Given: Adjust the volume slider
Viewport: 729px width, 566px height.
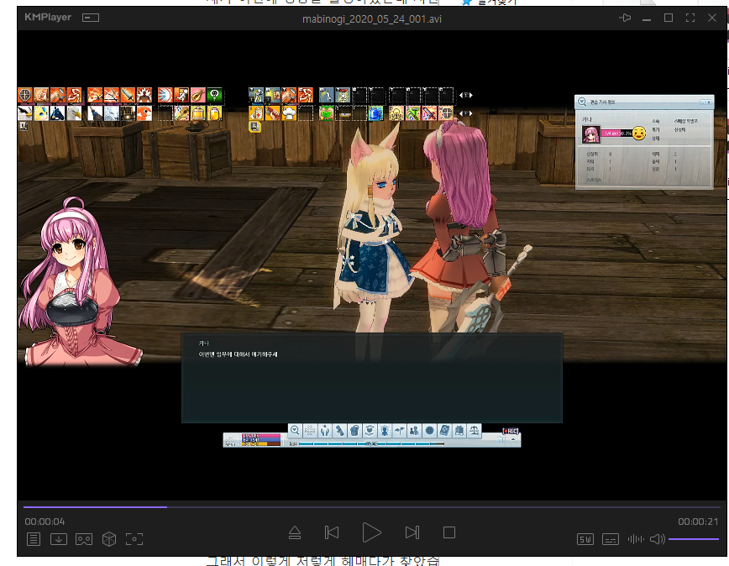Looking at the screenshot, I should click(x=693, y=539).
